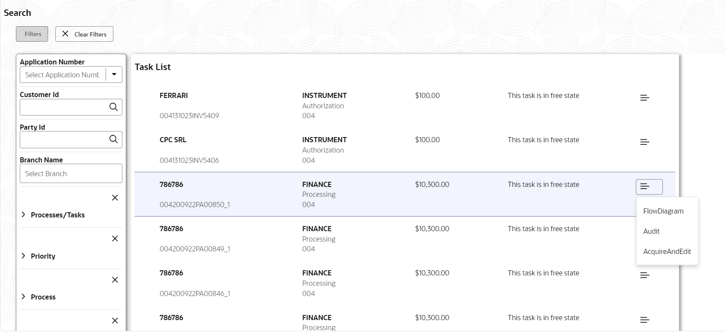Open the action menu for the FERRARI task

click(644, 98)
